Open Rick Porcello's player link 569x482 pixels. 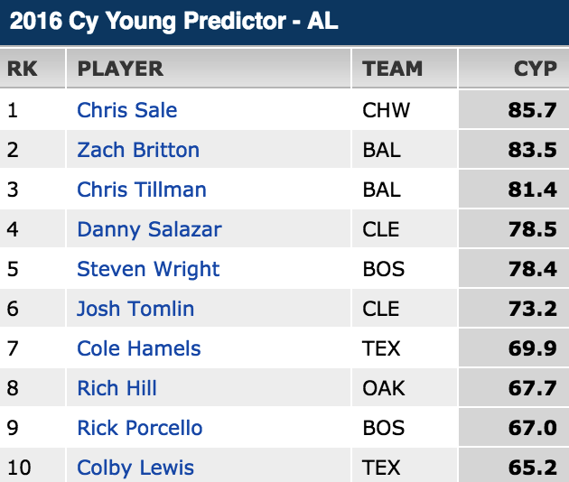pyautogui.click(x=140, y=428)
